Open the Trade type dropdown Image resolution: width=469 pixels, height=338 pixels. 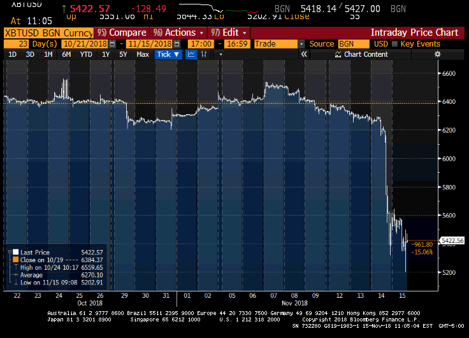301,44
